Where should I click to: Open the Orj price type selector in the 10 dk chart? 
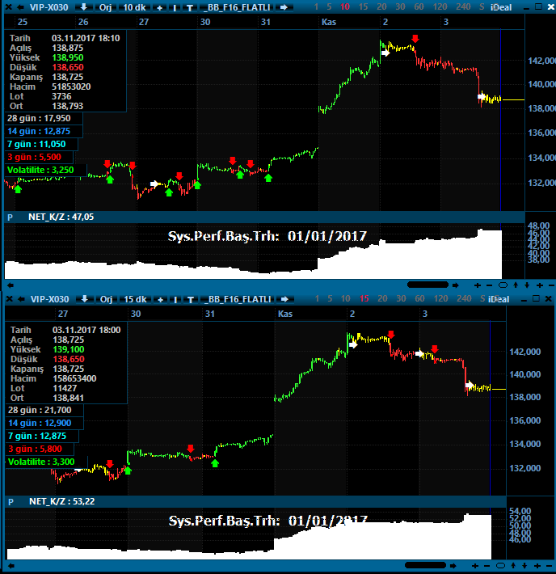(x=105, y=7)
